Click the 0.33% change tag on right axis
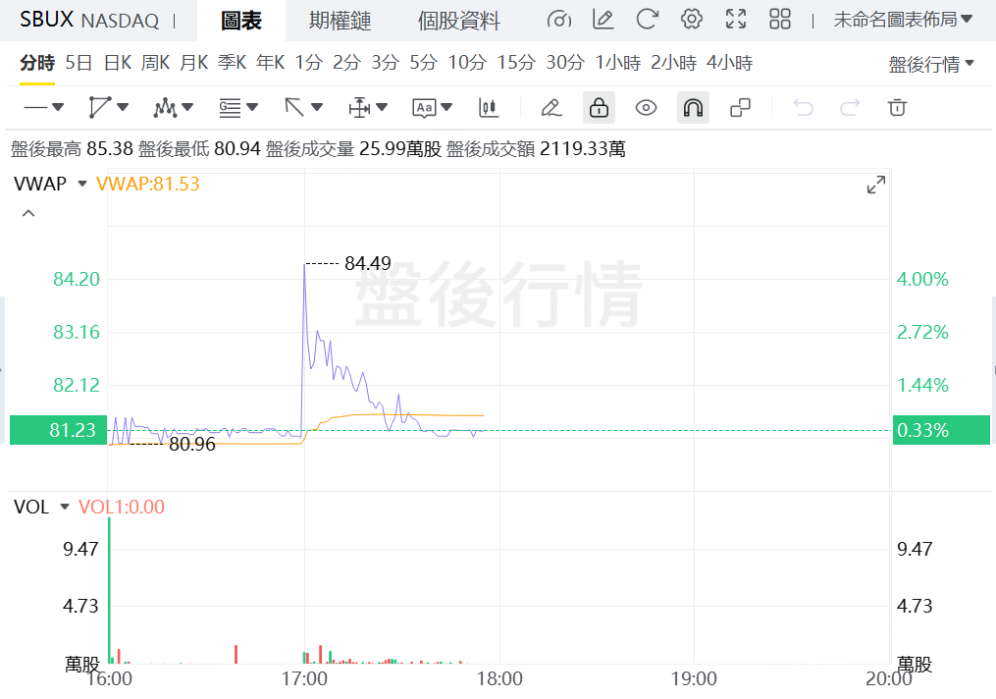The height and width of the screenshot is (699, 996). tap(941, 430)
